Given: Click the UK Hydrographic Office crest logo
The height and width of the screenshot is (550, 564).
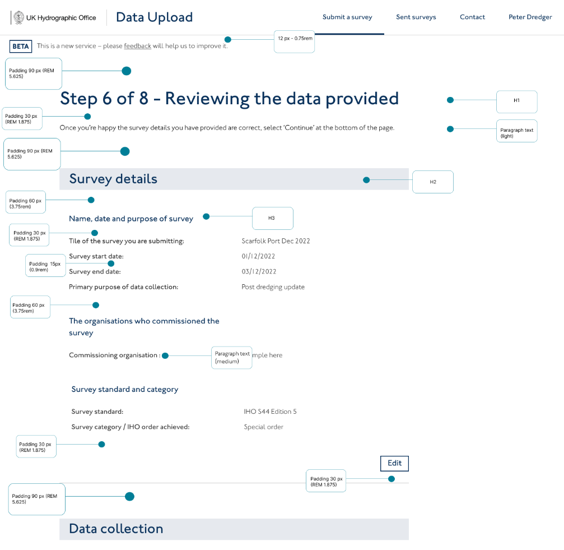Looking at the screenshot, I should (x=18, y=17).
